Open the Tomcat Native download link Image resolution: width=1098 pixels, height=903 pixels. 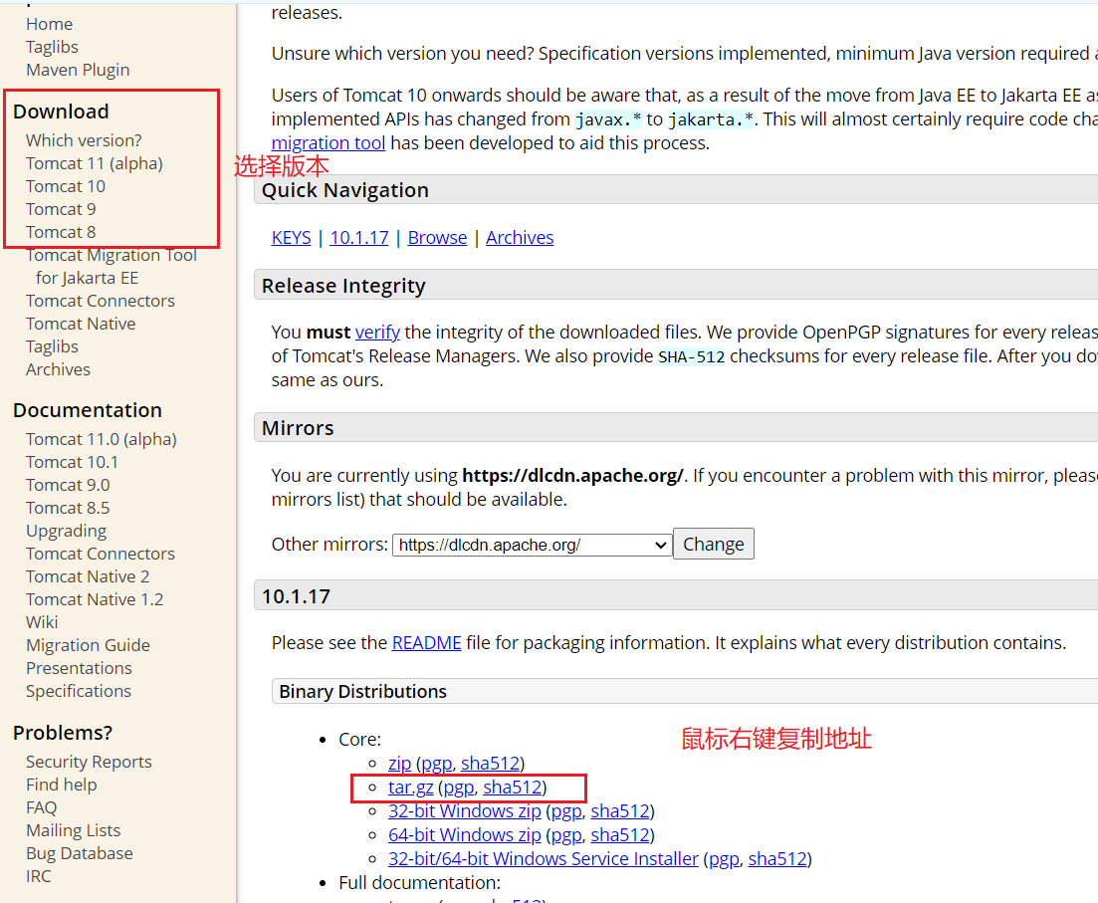(81, 324)
